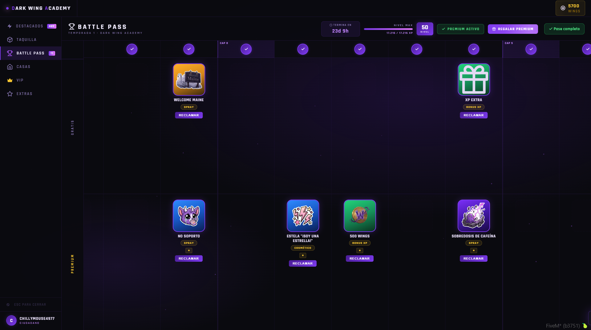Screen dimensions: 591x330
Task: Click the CAP 9 level checkmark circle
Action: point(531,49)
